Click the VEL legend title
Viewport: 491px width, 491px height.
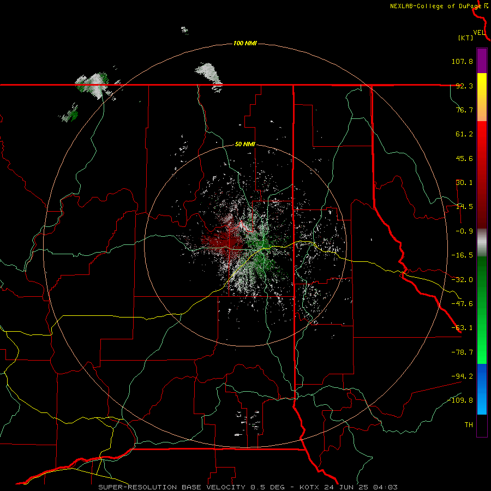(479, 33)
